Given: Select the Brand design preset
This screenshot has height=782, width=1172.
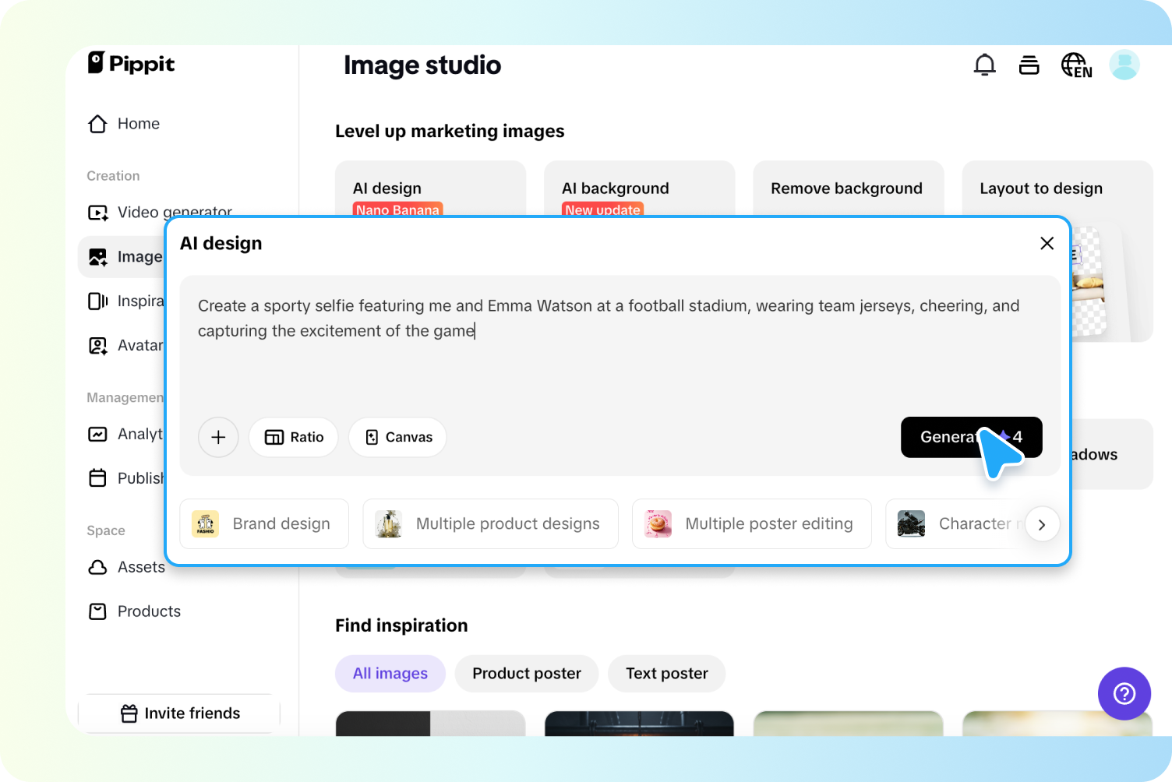Looking at the screenshot, I should click(264, 524).
